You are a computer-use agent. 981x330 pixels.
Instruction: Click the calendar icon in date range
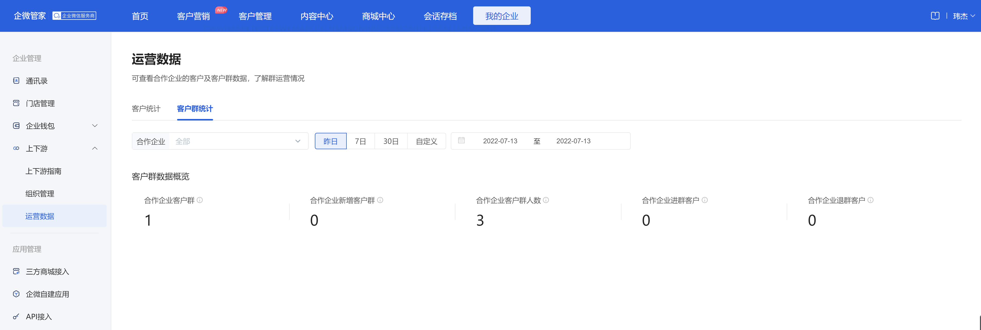(x=461, y=141)
